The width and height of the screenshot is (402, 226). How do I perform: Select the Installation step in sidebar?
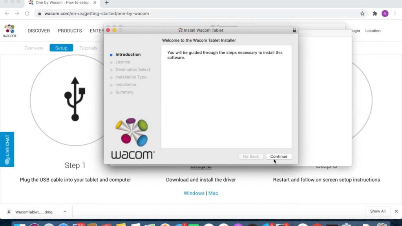pos(126,85)
